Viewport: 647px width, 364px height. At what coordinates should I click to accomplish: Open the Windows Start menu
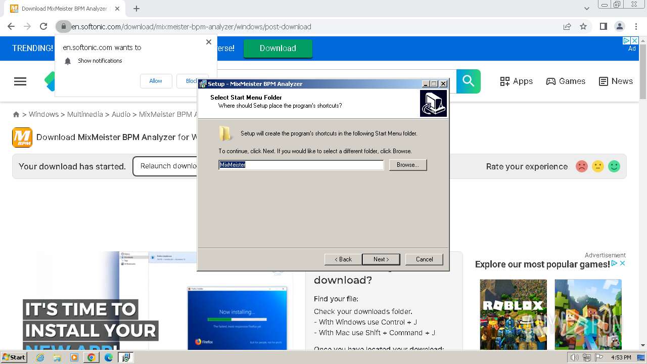(14, 357)
